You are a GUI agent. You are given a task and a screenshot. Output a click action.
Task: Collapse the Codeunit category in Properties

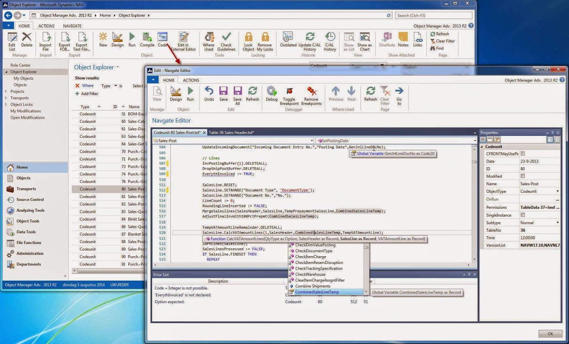(x=482, y=147)
